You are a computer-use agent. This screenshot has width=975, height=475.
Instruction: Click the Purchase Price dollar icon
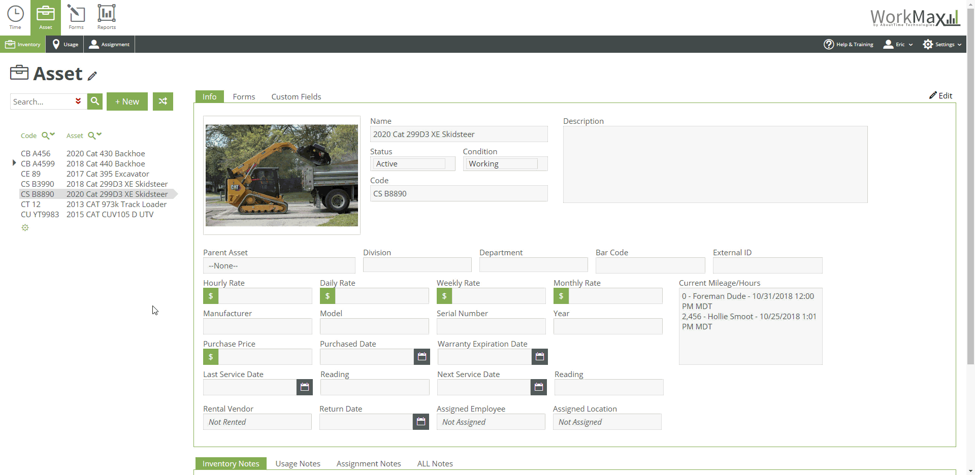pyautogui.click(x=211, y=357)
